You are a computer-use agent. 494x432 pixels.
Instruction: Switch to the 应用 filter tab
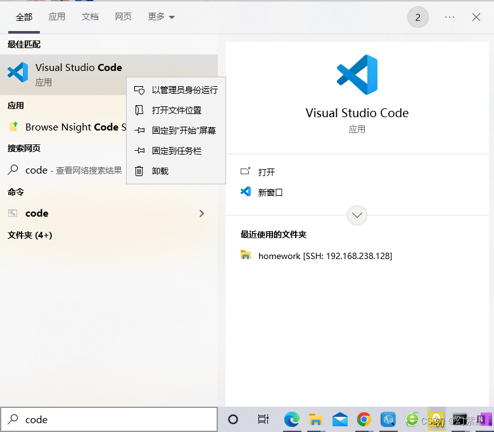(57, 16)
